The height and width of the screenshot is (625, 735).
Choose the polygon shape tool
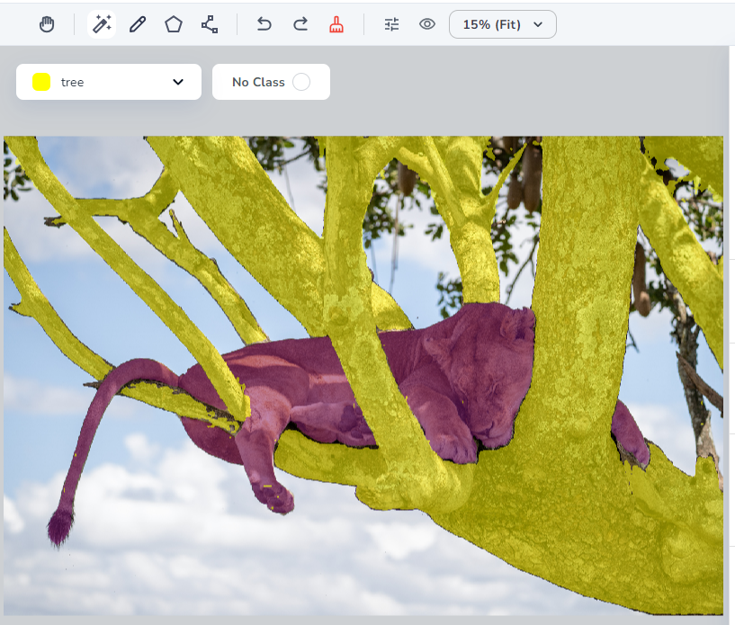click(174, 24)
